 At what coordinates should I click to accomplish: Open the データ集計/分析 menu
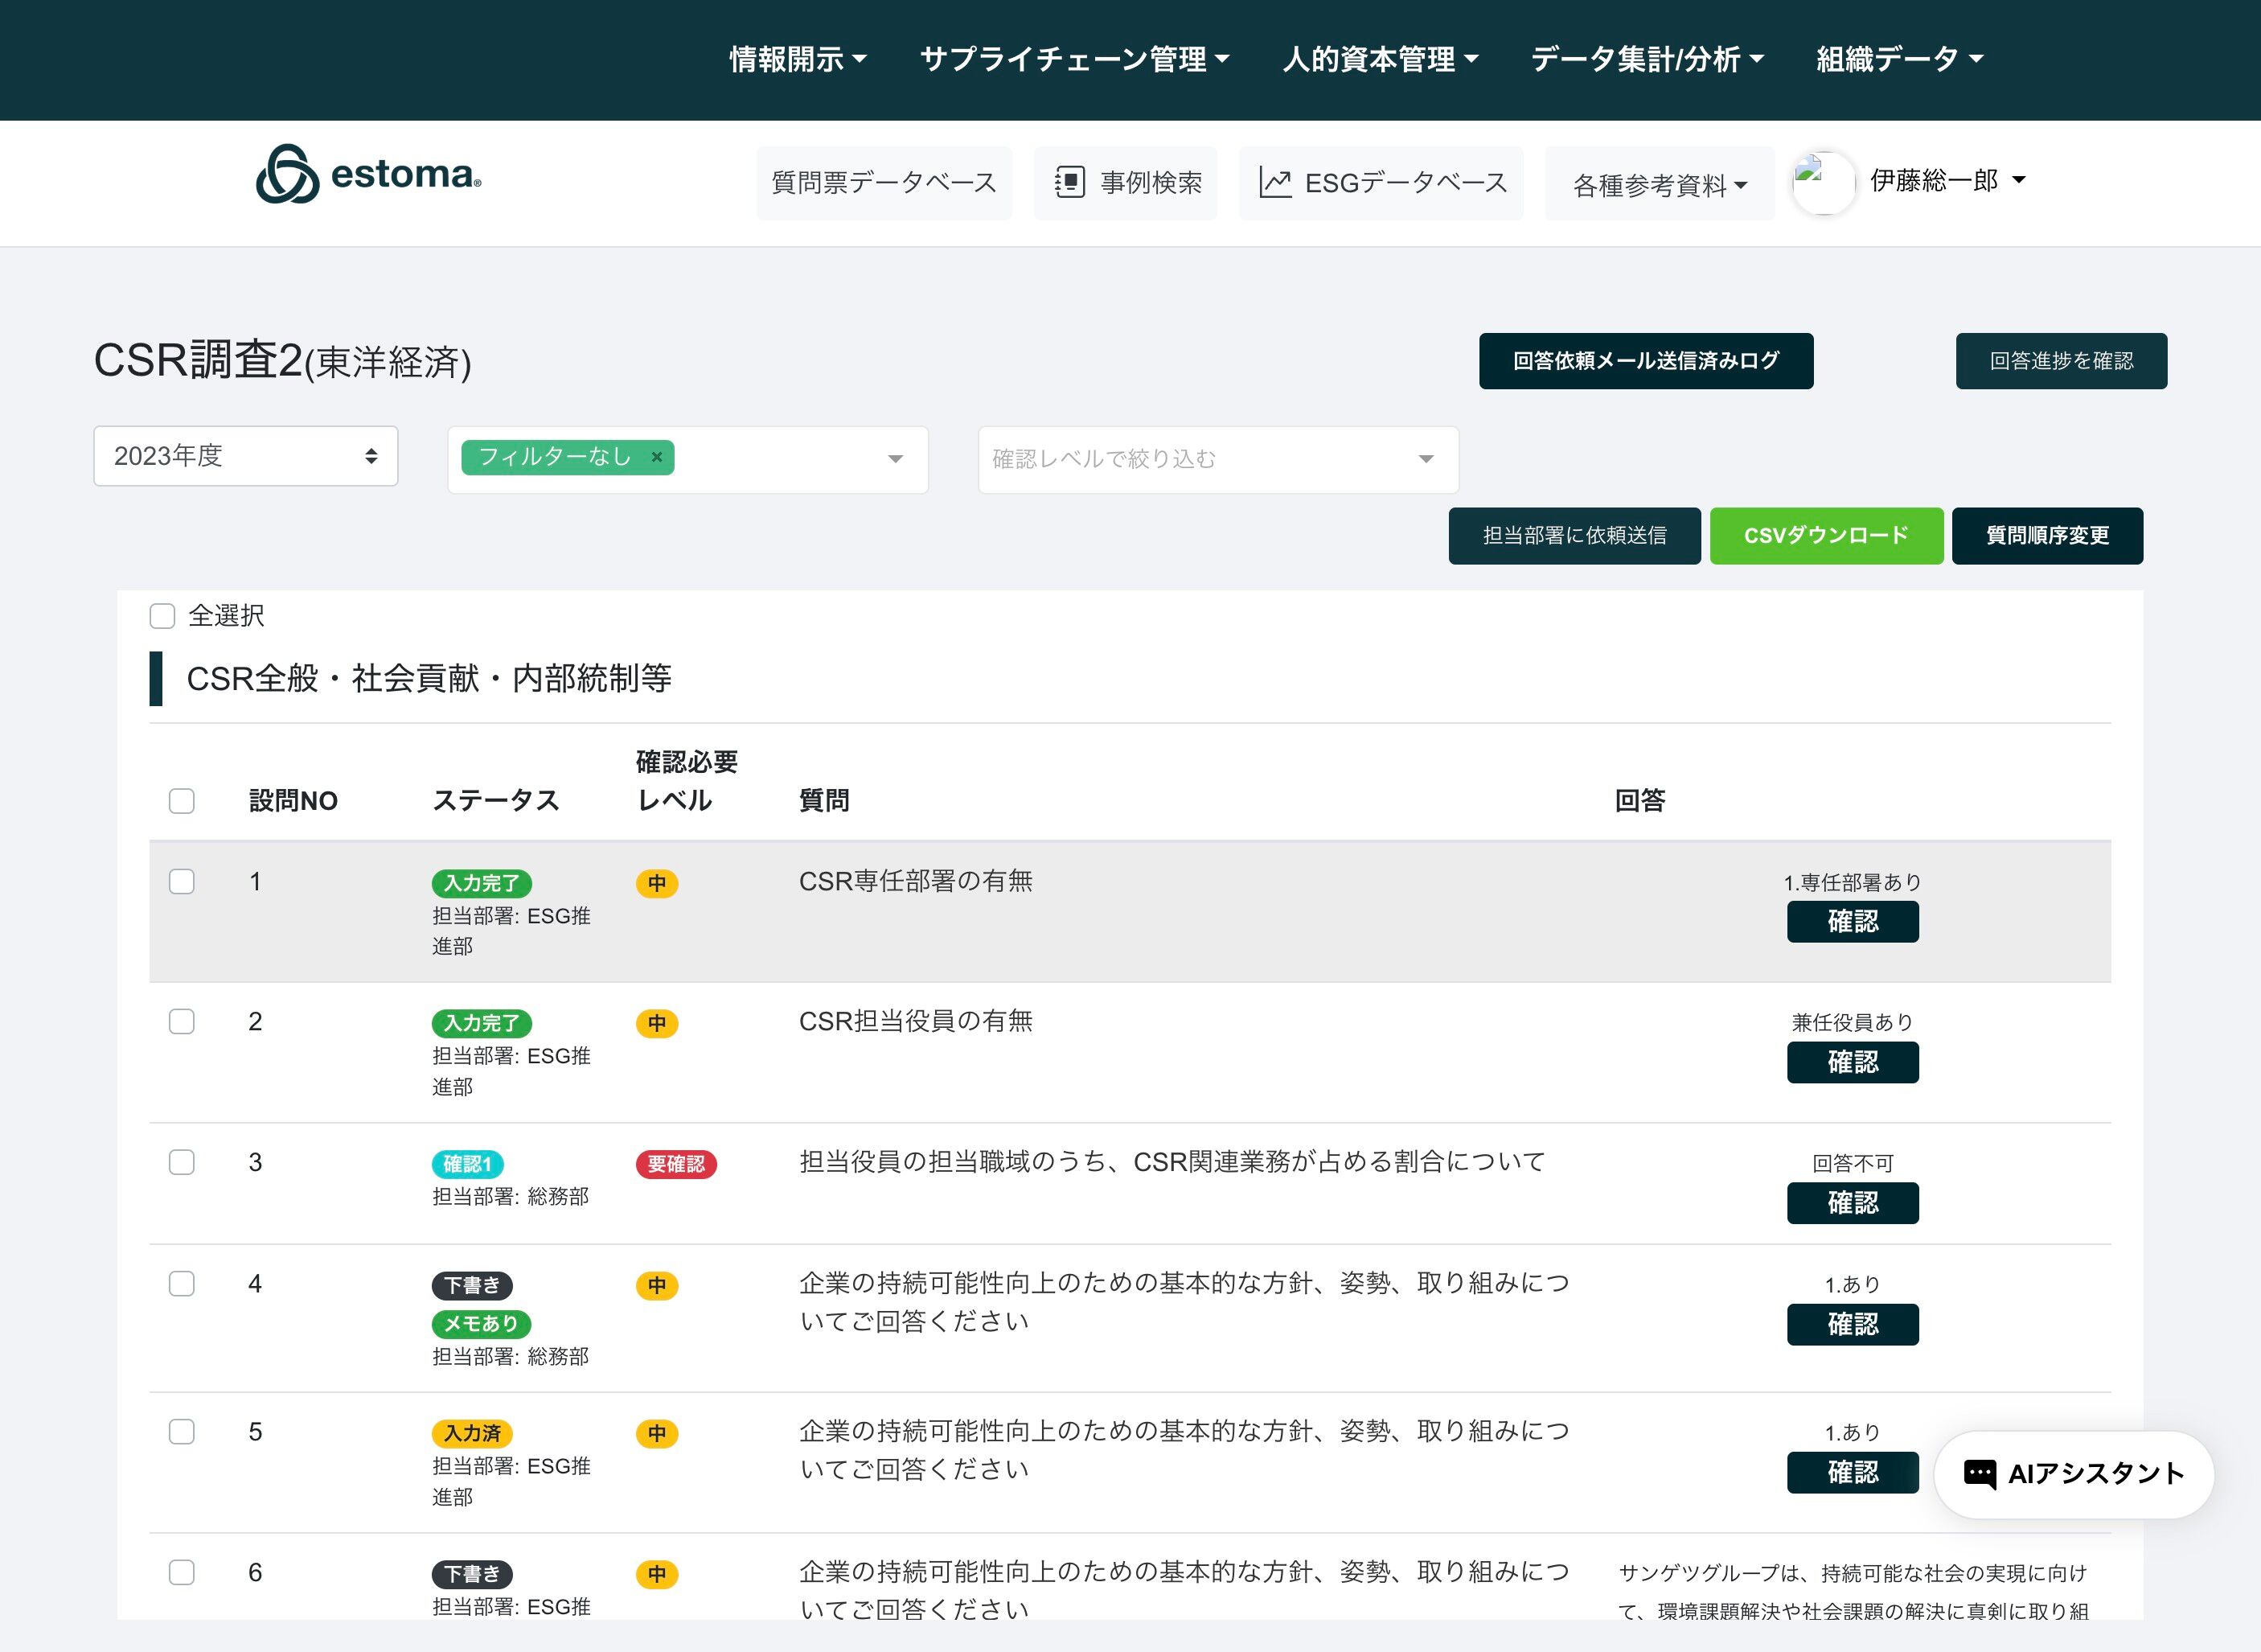(x=1646, y=59)
